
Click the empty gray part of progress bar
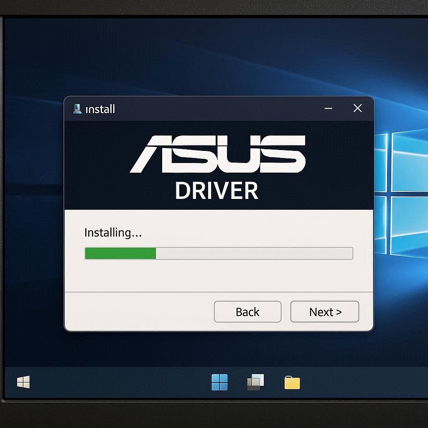coord(254,253)
